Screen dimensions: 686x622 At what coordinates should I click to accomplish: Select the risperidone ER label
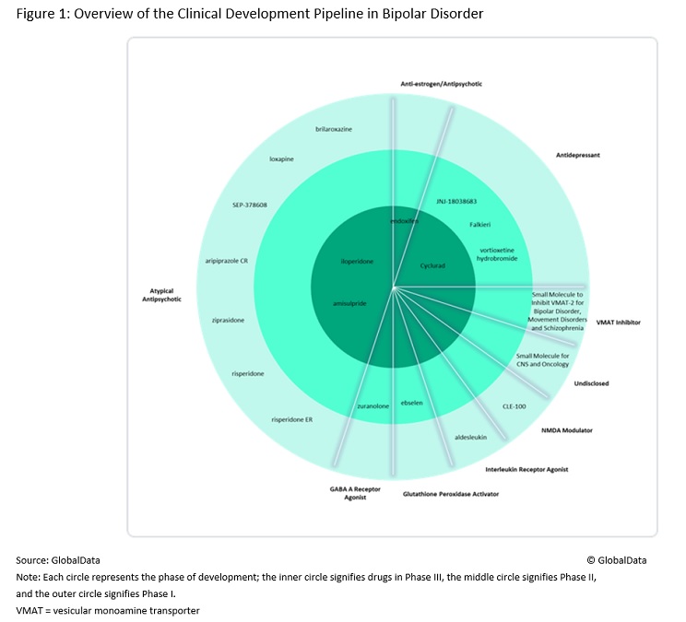[291, 419]
